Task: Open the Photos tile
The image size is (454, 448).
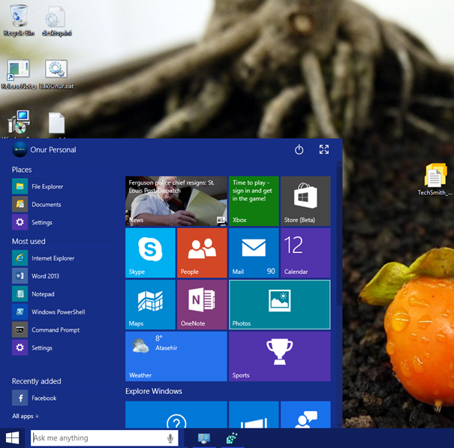Action: click(x=280, y=305)
